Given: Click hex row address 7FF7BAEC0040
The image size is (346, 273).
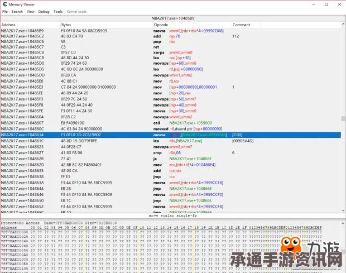Looking at the screenshot, I should (x=15, y=241).
